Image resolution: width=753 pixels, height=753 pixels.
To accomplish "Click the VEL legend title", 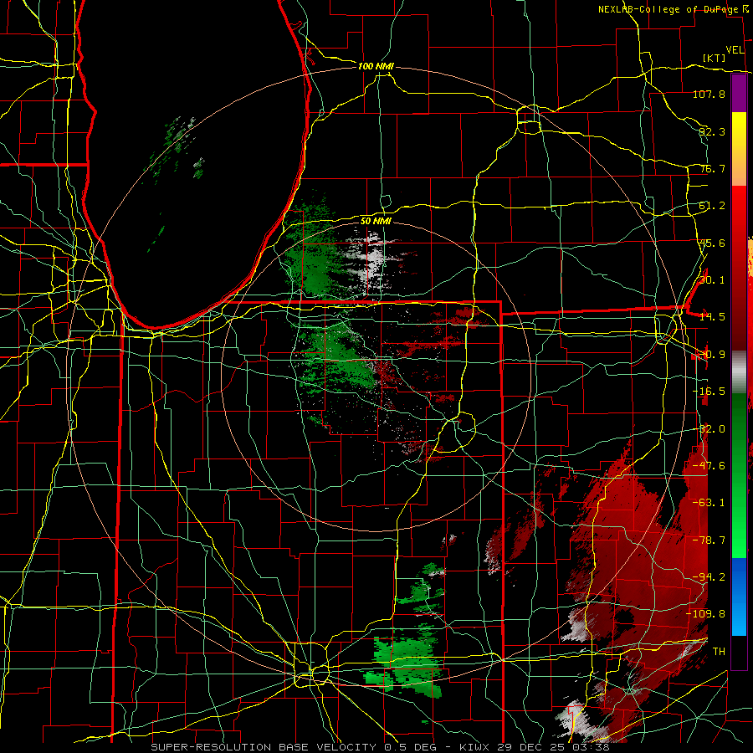I will (735, 50).
